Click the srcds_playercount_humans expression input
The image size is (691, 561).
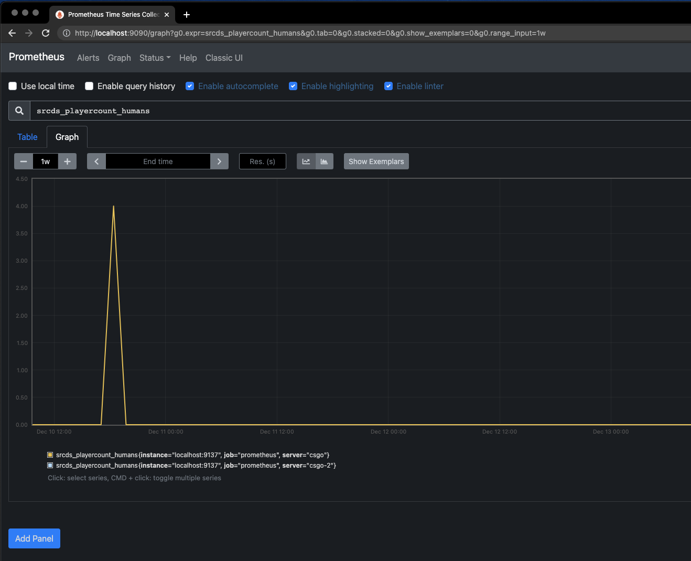pyautogui.click(x=361, y=111)
